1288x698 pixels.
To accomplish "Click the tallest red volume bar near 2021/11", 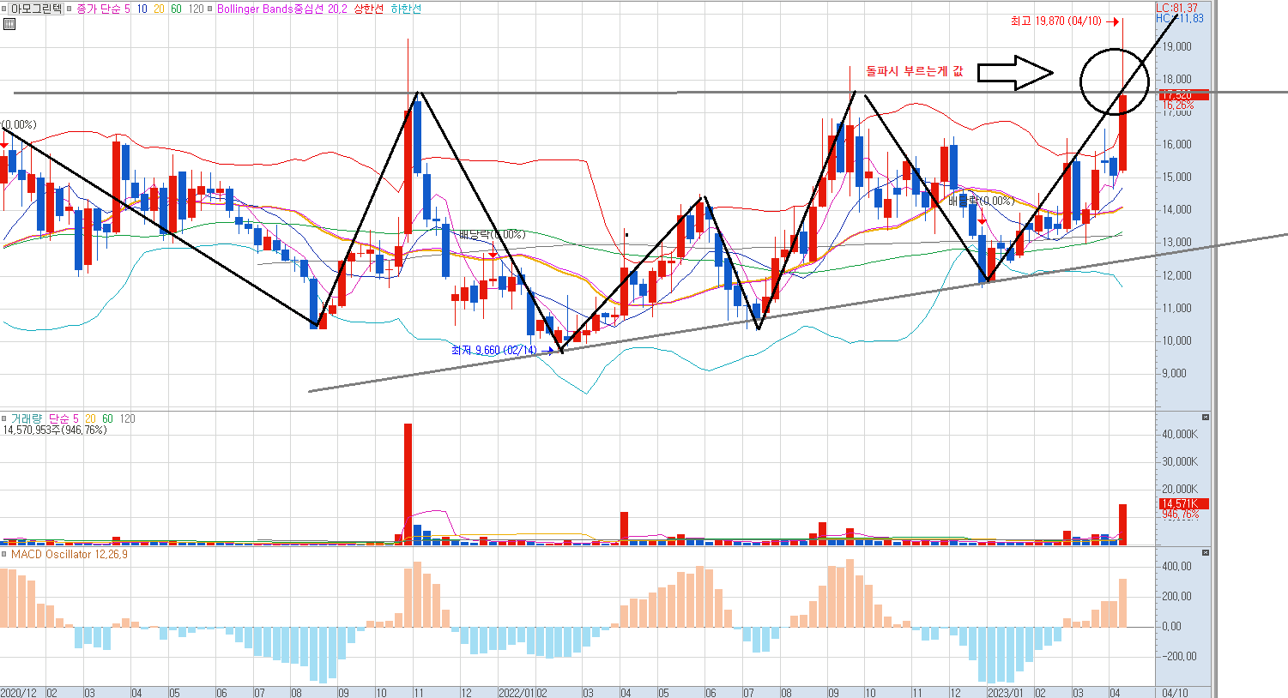I will pyautogui.click(x=408, y=484).
